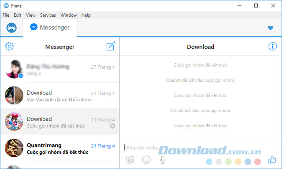Open conversation info icon
282x169 pixels.
[x=273, y=47]
